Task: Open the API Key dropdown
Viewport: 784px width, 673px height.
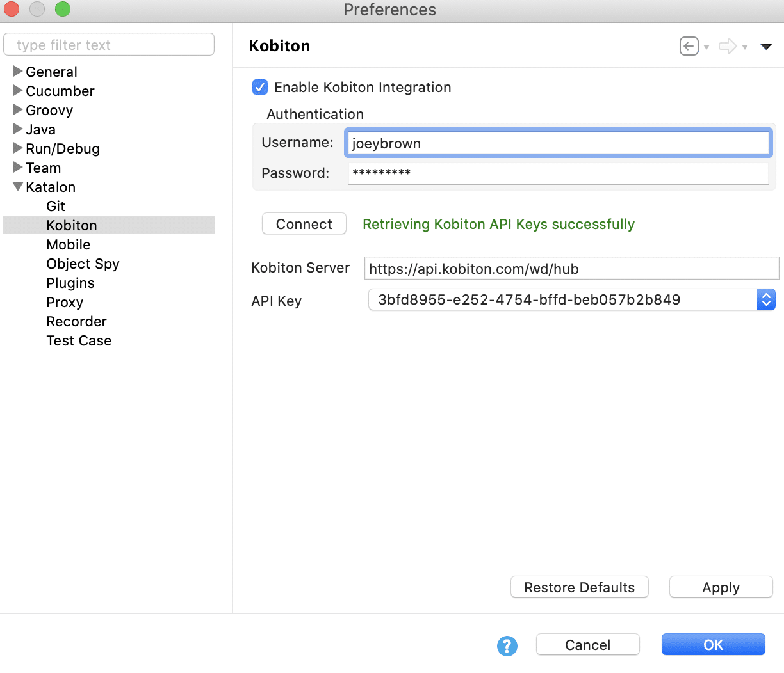Action: [766, 299]
